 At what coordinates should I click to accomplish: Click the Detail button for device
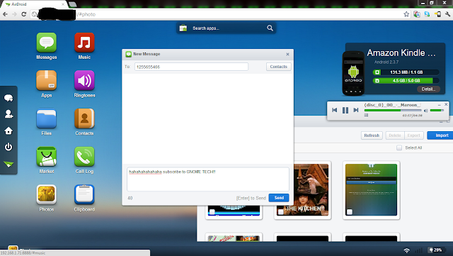pos(428,89)
